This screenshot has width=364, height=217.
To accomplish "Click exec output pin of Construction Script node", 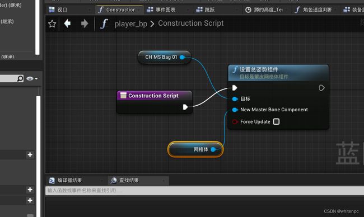I will [185, 107].
